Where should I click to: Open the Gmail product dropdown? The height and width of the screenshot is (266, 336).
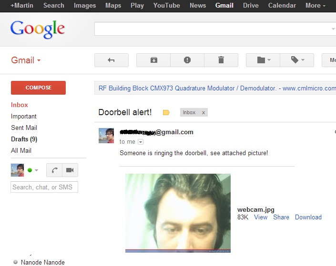(x=26, y=60)
